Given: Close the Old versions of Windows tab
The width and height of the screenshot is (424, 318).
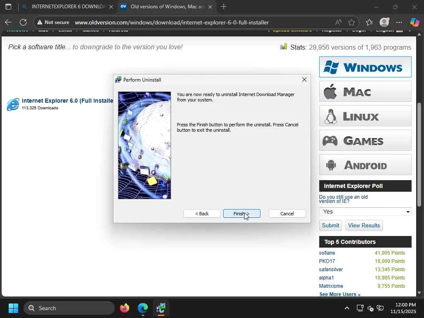Looking at the screenshot, I should 210,7.
